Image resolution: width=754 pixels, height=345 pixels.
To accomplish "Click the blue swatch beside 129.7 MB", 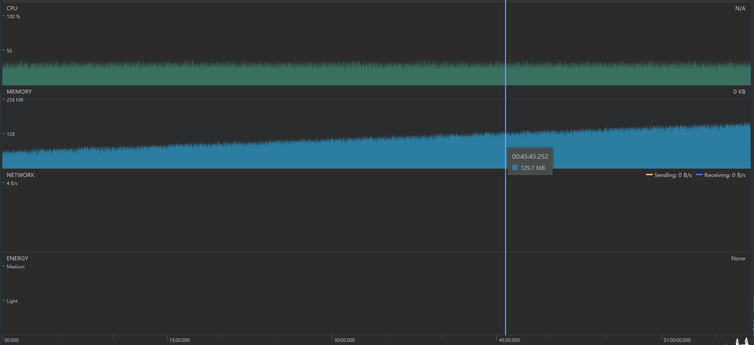I will tap(515, 168).
